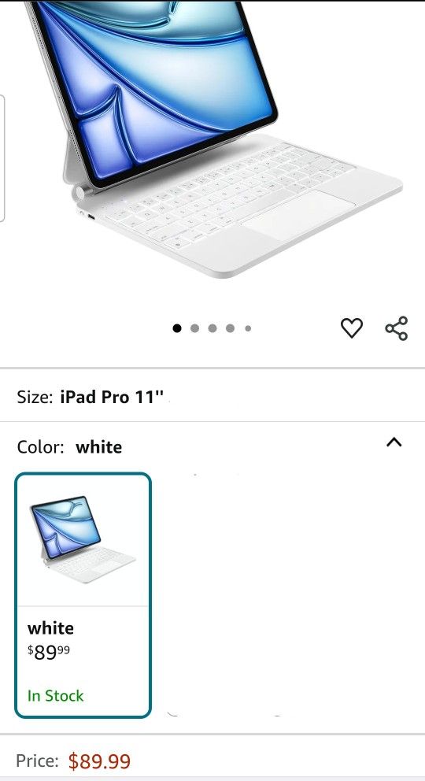Click the white keyboard thumbnail in swatch
Viewport: 425px width, 781px height.
click(x=83, y=539)
